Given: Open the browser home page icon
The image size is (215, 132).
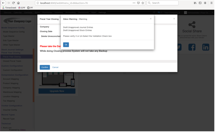Looking at the screenshot, I should (x=19, y=3).
